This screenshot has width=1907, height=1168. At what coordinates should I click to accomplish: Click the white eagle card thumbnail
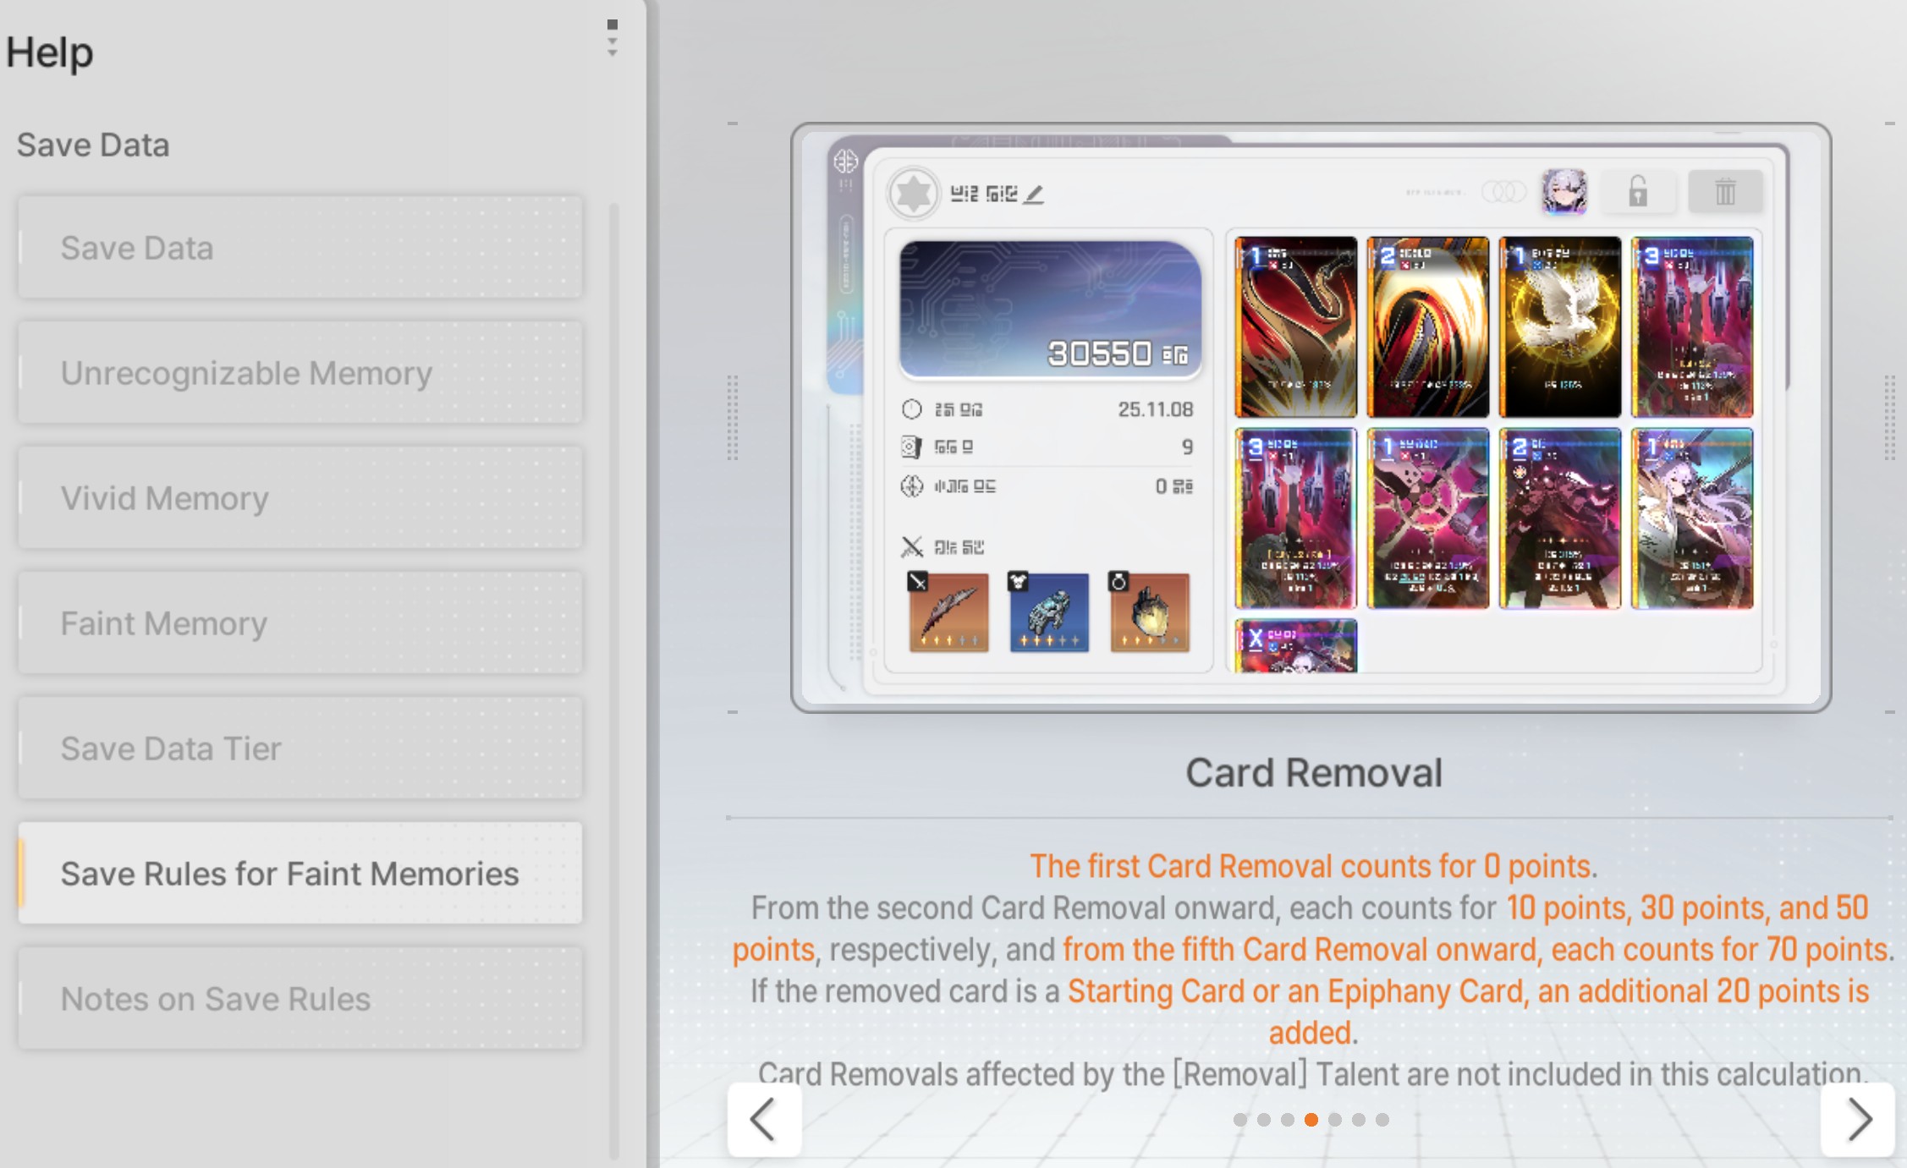click(1559, 327)
